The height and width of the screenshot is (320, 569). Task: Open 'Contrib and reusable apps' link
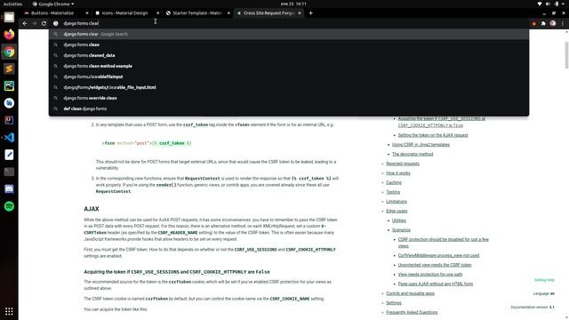[x=410, y=293]
